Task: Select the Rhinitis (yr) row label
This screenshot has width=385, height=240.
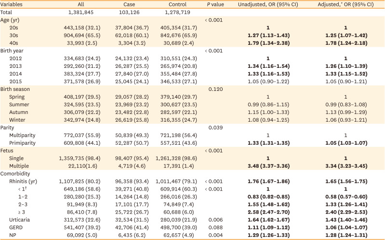Action: [27, 182]
